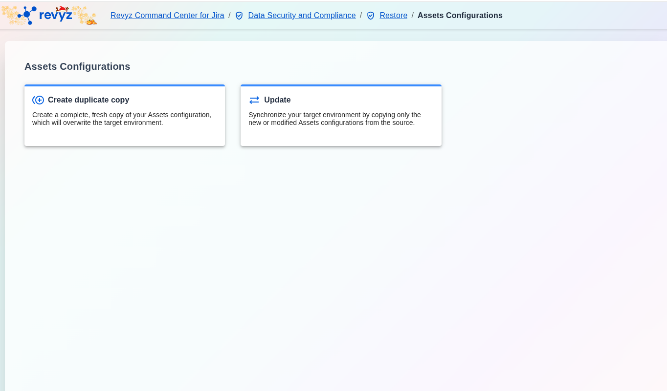Open Revyz Command Center for Jira link
Image resolution: width=667 pixels, height=391 pixels.
tap(167, 16)
